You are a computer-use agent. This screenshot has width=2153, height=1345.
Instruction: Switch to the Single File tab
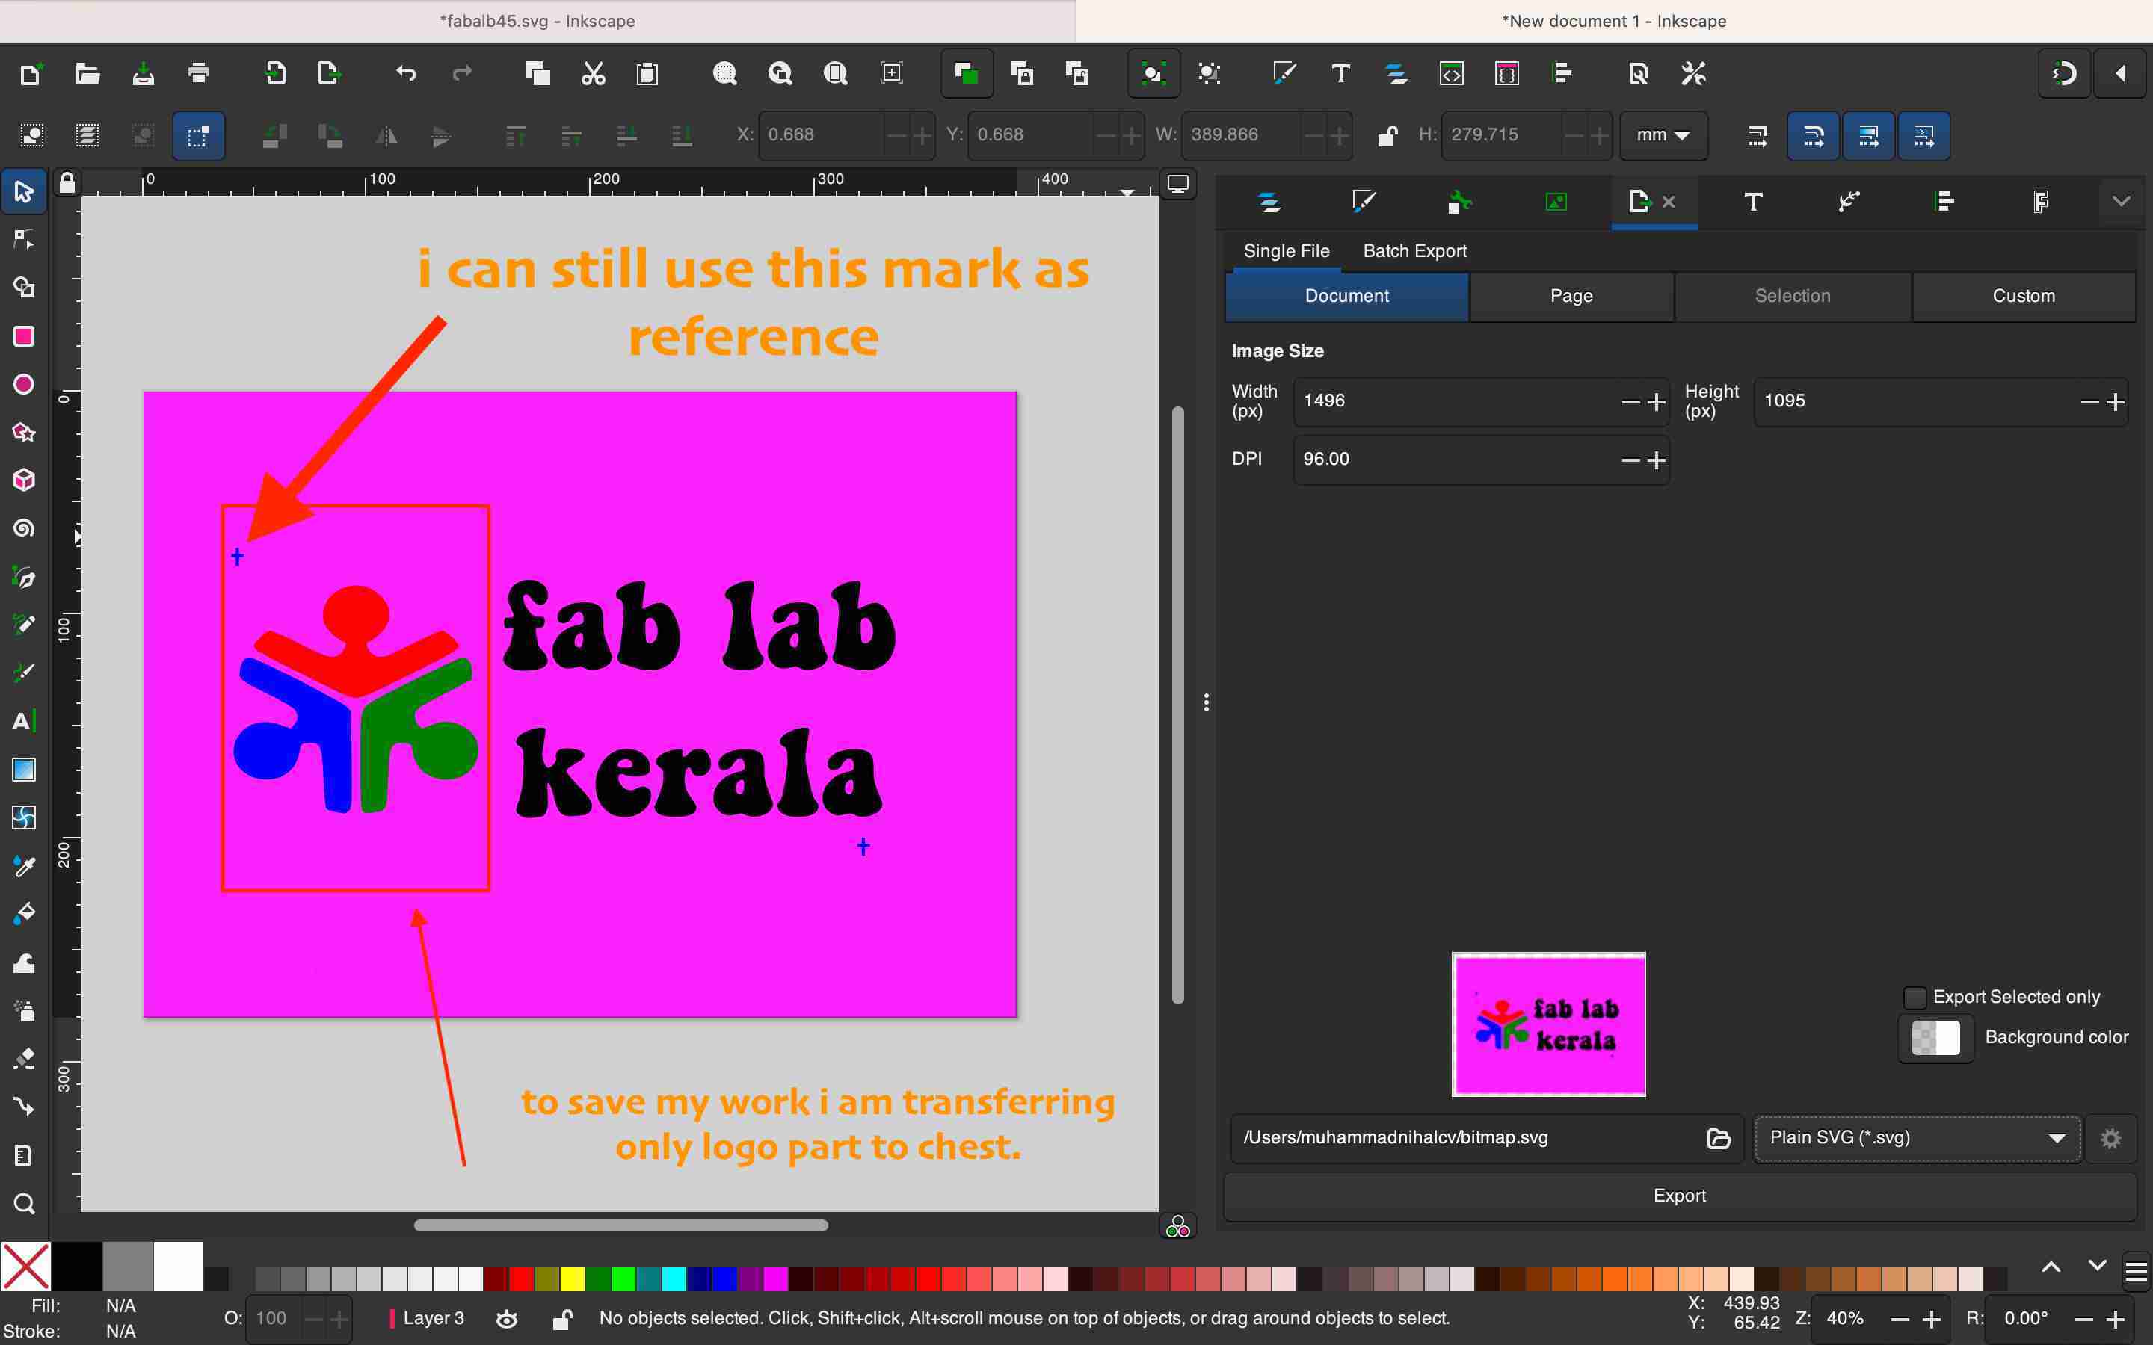[1286, 251]
